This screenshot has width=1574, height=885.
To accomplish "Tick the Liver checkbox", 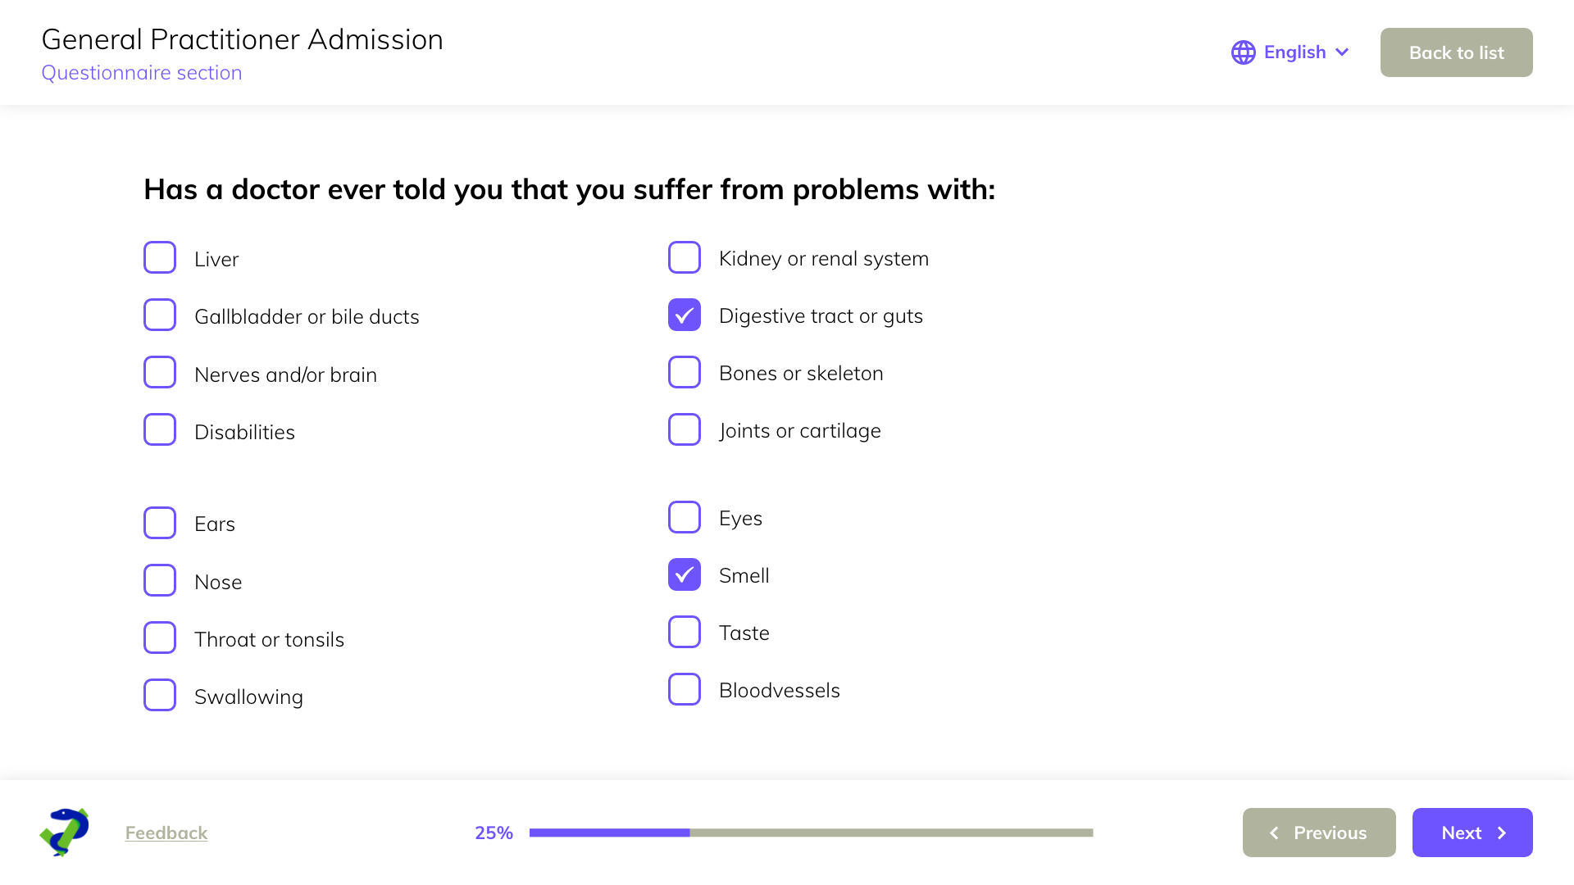I will pyautogui.click(x=160, y=257).
